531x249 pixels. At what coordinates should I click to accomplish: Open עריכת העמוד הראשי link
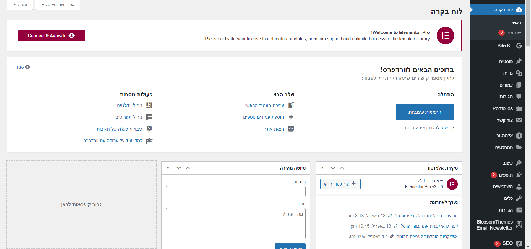click(264, 105)
